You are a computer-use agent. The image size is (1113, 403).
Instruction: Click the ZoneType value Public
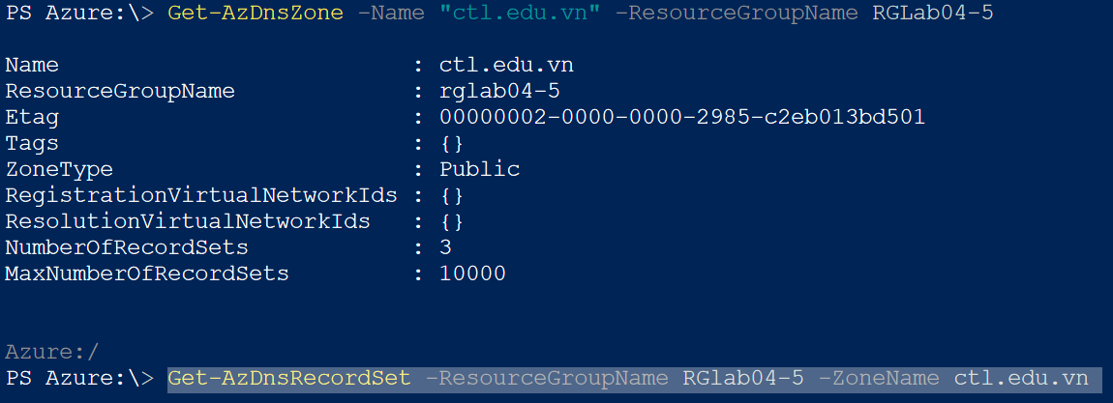[x=480, y=170]
